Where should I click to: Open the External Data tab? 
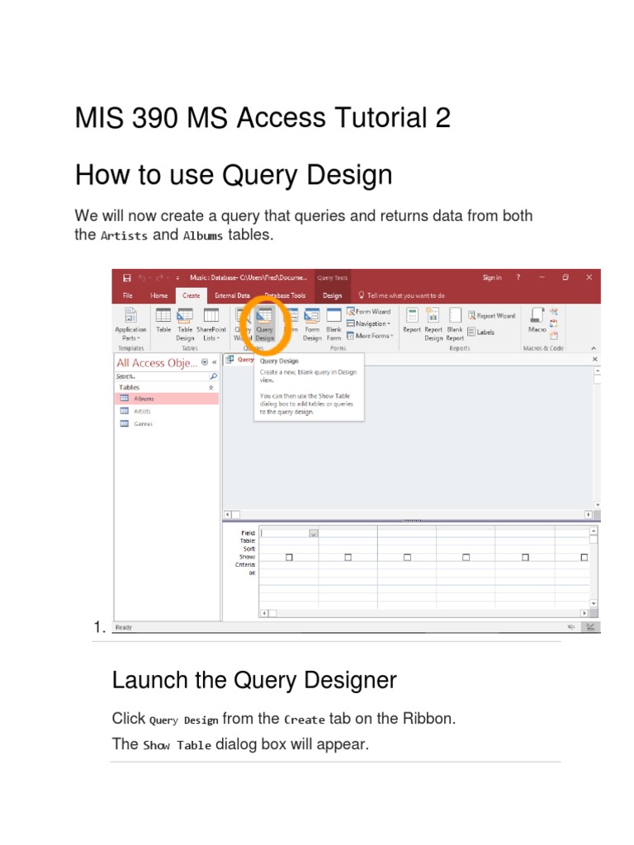coord(232,295)
